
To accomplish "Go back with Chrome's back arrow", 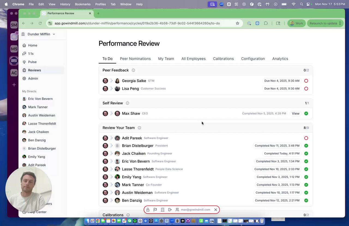I will (23, 23).
